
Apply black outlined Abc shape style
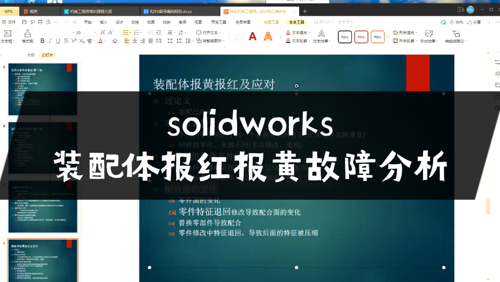click(x=345, y=37)
